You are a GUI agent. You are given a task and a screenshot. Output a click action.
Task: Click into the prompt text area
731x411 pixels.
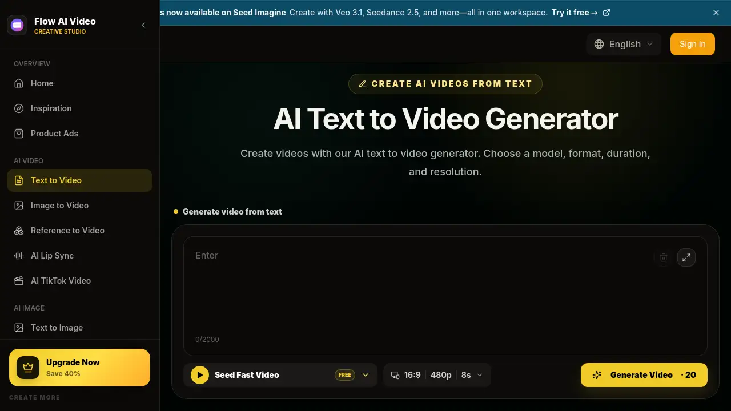point(445,296)
